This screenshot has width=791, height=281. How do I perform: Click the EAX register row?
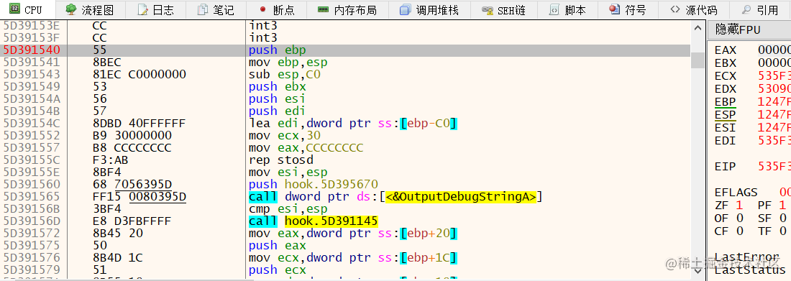click(x=752, y=50)
